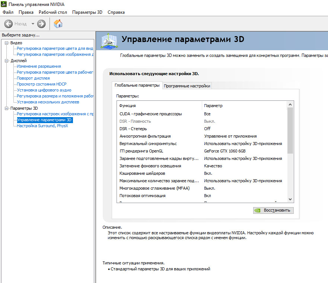Click the GeForce GTX 1060 6GB value
The height and width of the screenshot is (283, 328).
click(x=224, y=151)
